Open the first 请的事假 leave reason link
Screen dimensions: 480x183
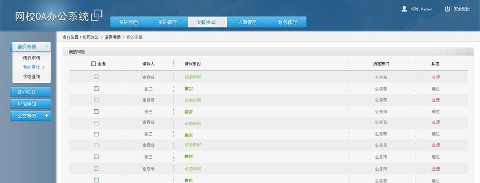pyautogui.click(x=193, y=77)
